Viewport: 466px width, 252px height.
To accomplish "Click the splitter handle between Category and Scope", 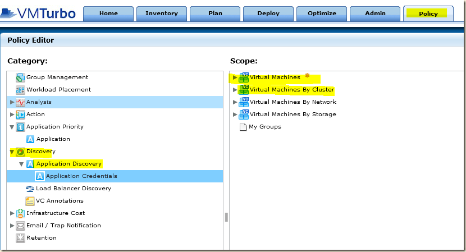I will (226, 217).
